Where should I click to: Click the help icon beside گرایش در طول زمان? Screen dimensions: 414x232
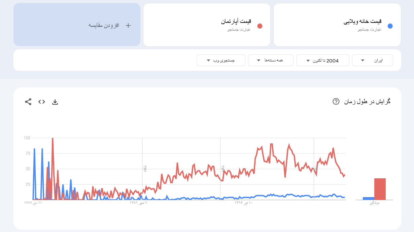[336, 101]
